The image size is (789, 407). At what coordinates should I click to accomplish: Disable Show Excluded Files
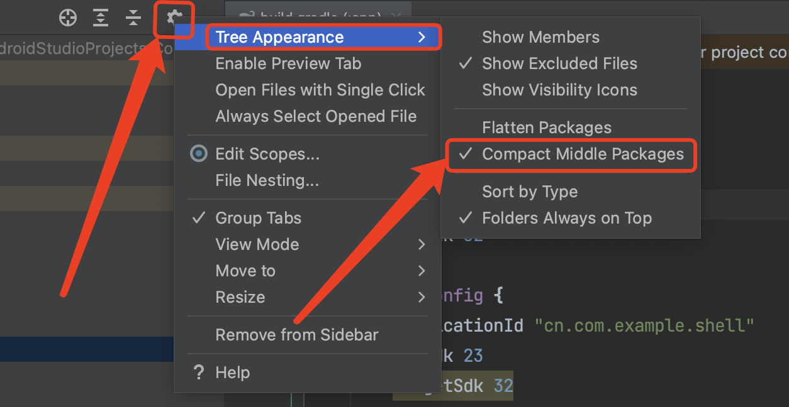pos(559,63)
